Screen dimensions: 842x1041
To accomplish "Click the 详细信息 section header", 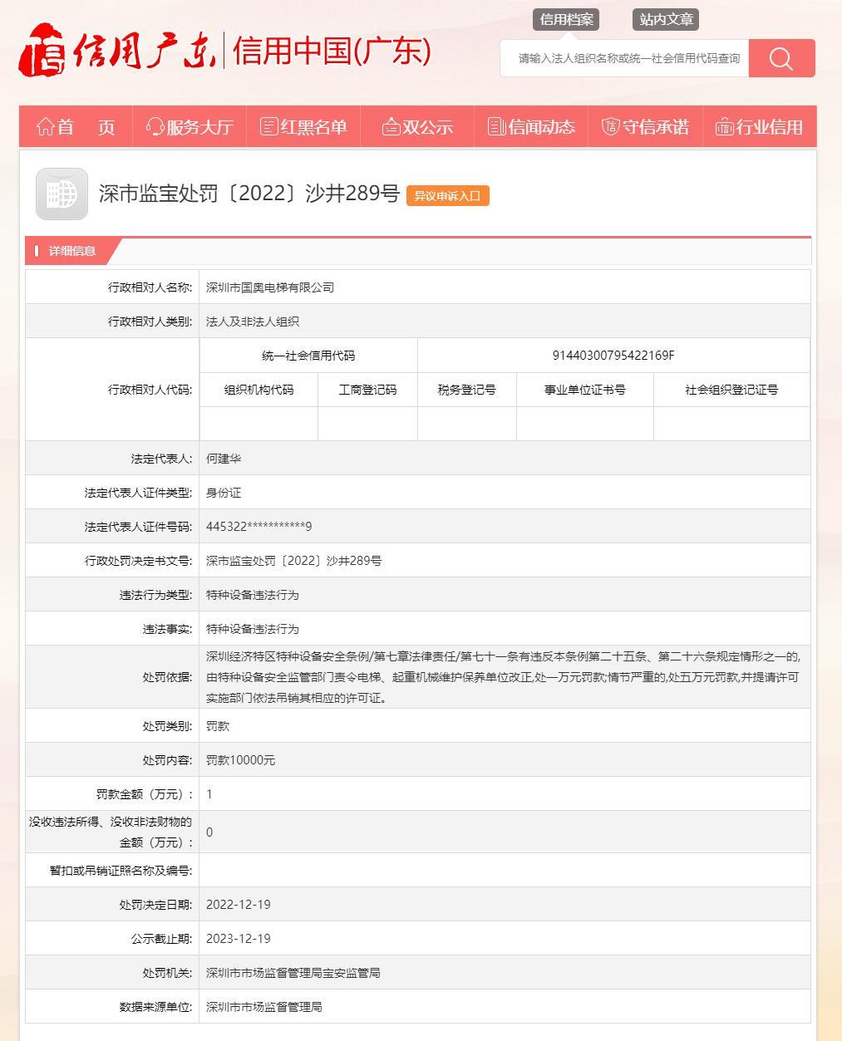I will click(x=72, y=251).
